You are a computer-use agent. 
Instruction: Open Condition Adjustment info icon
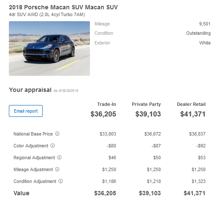60,181
